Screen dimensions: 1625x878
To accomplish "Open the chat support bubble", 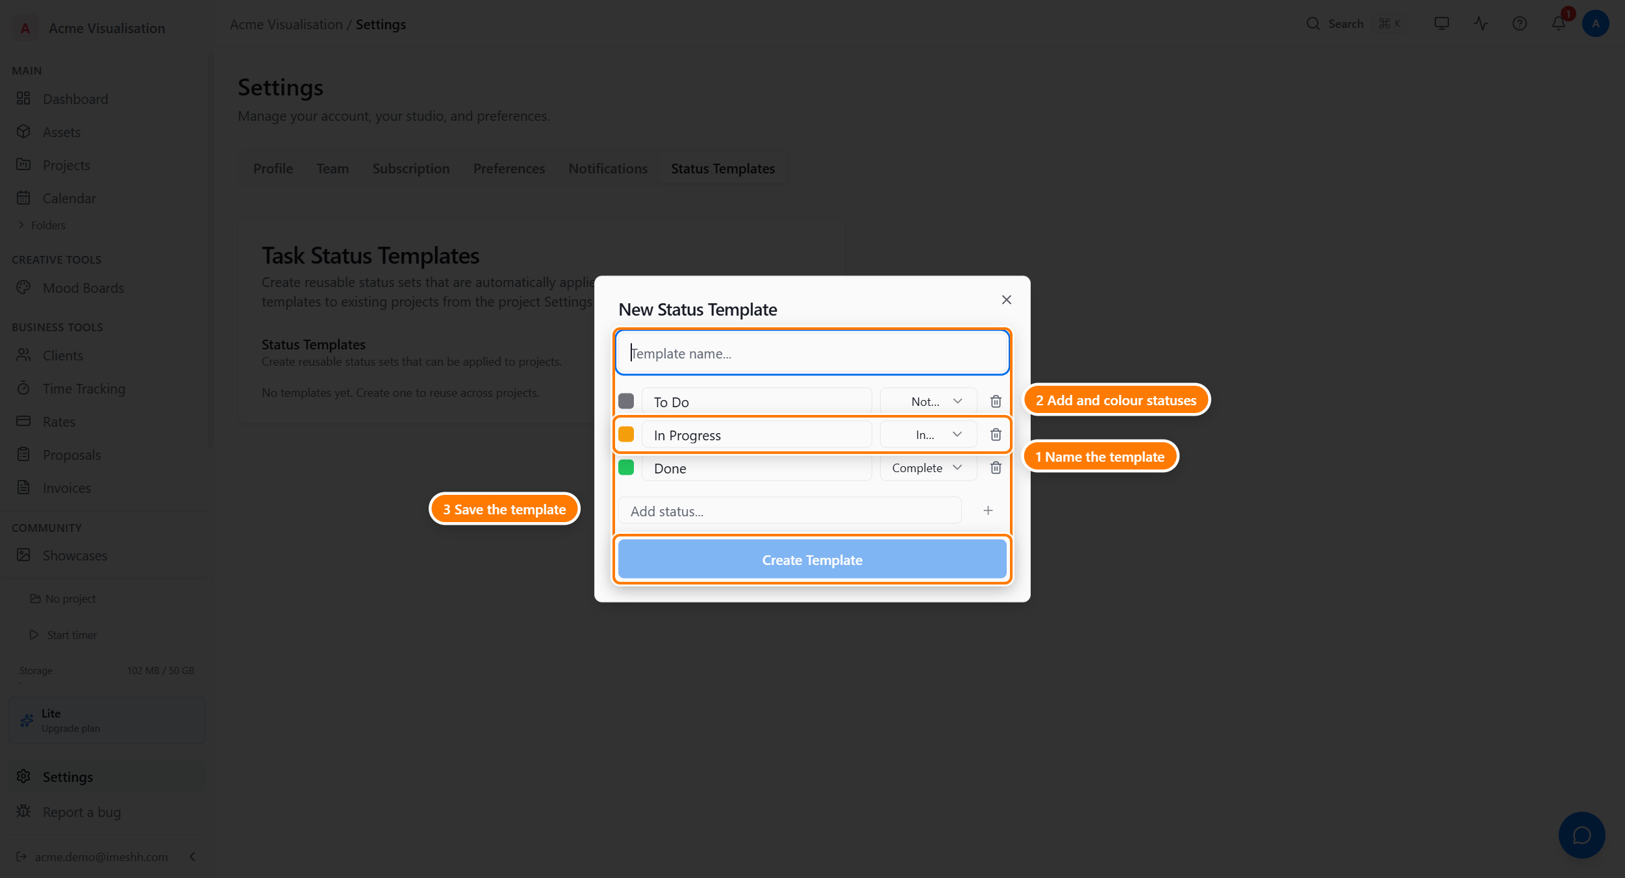I will pos(1581,835).
